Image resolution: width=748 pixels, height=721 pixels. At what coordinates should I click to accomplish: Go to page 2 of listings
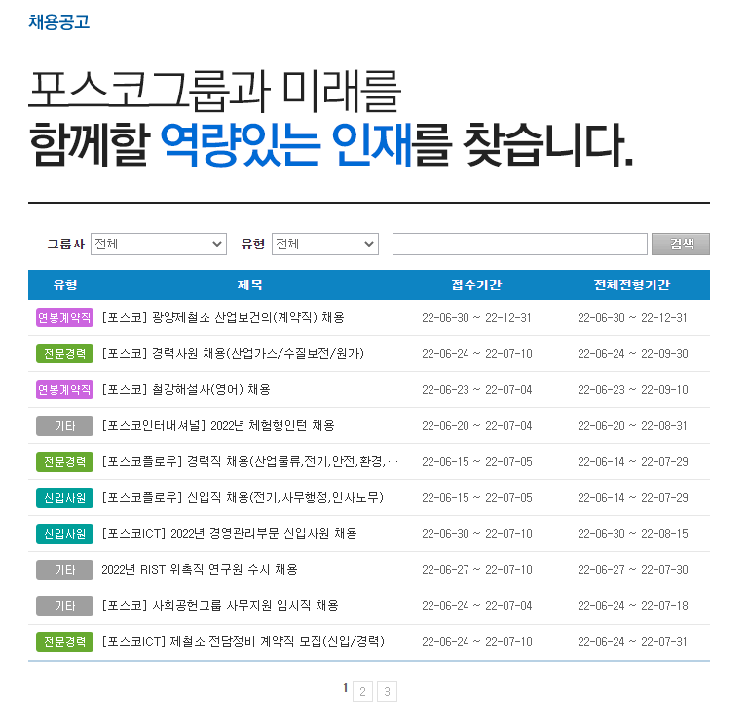coord(362,691)
